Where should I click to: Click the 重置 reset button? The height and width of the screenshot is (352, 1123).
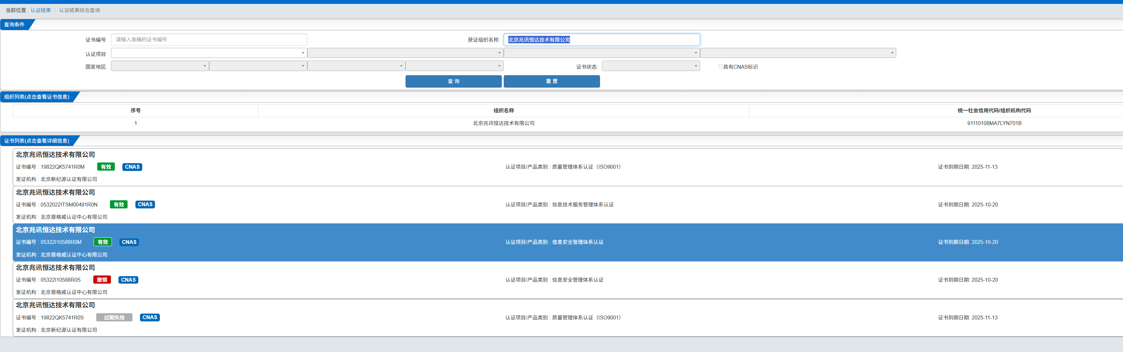[x=551, y=81]
